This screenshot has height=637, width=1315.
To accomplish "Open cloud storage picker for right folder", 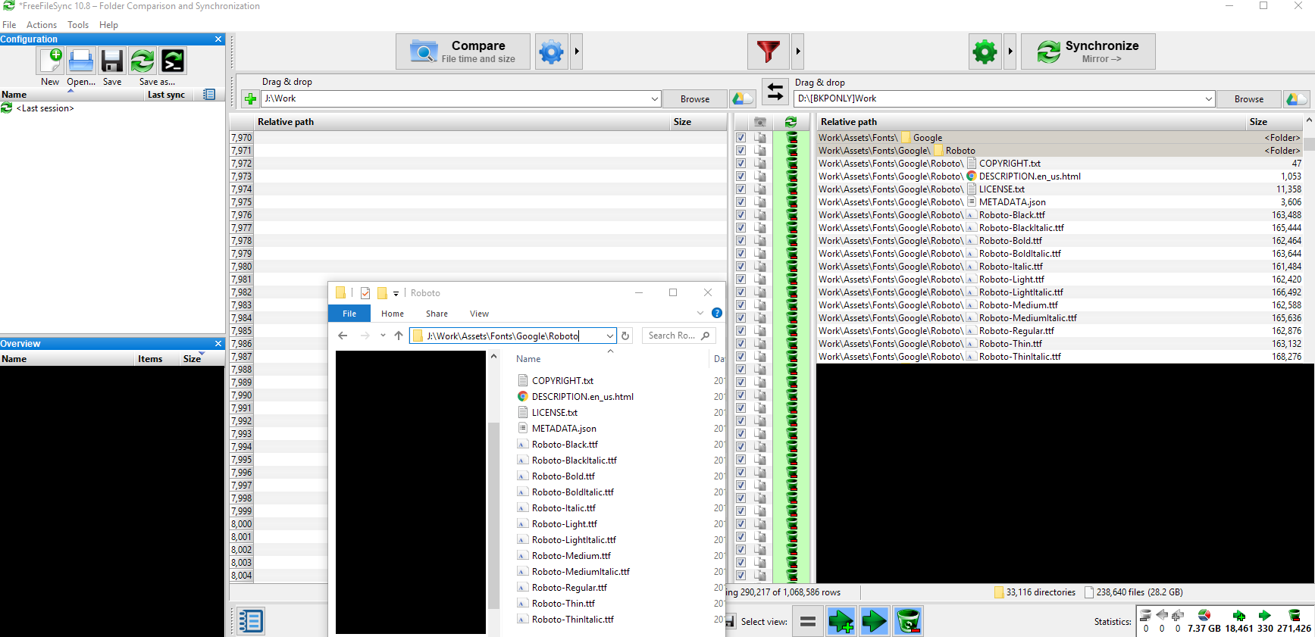I will [x=1297, y=98].
